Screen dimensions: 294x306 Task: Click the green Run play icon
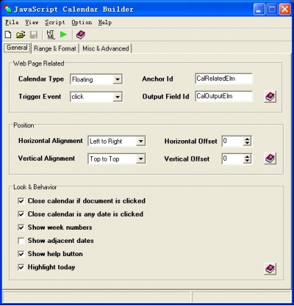(x=63, y=34)
